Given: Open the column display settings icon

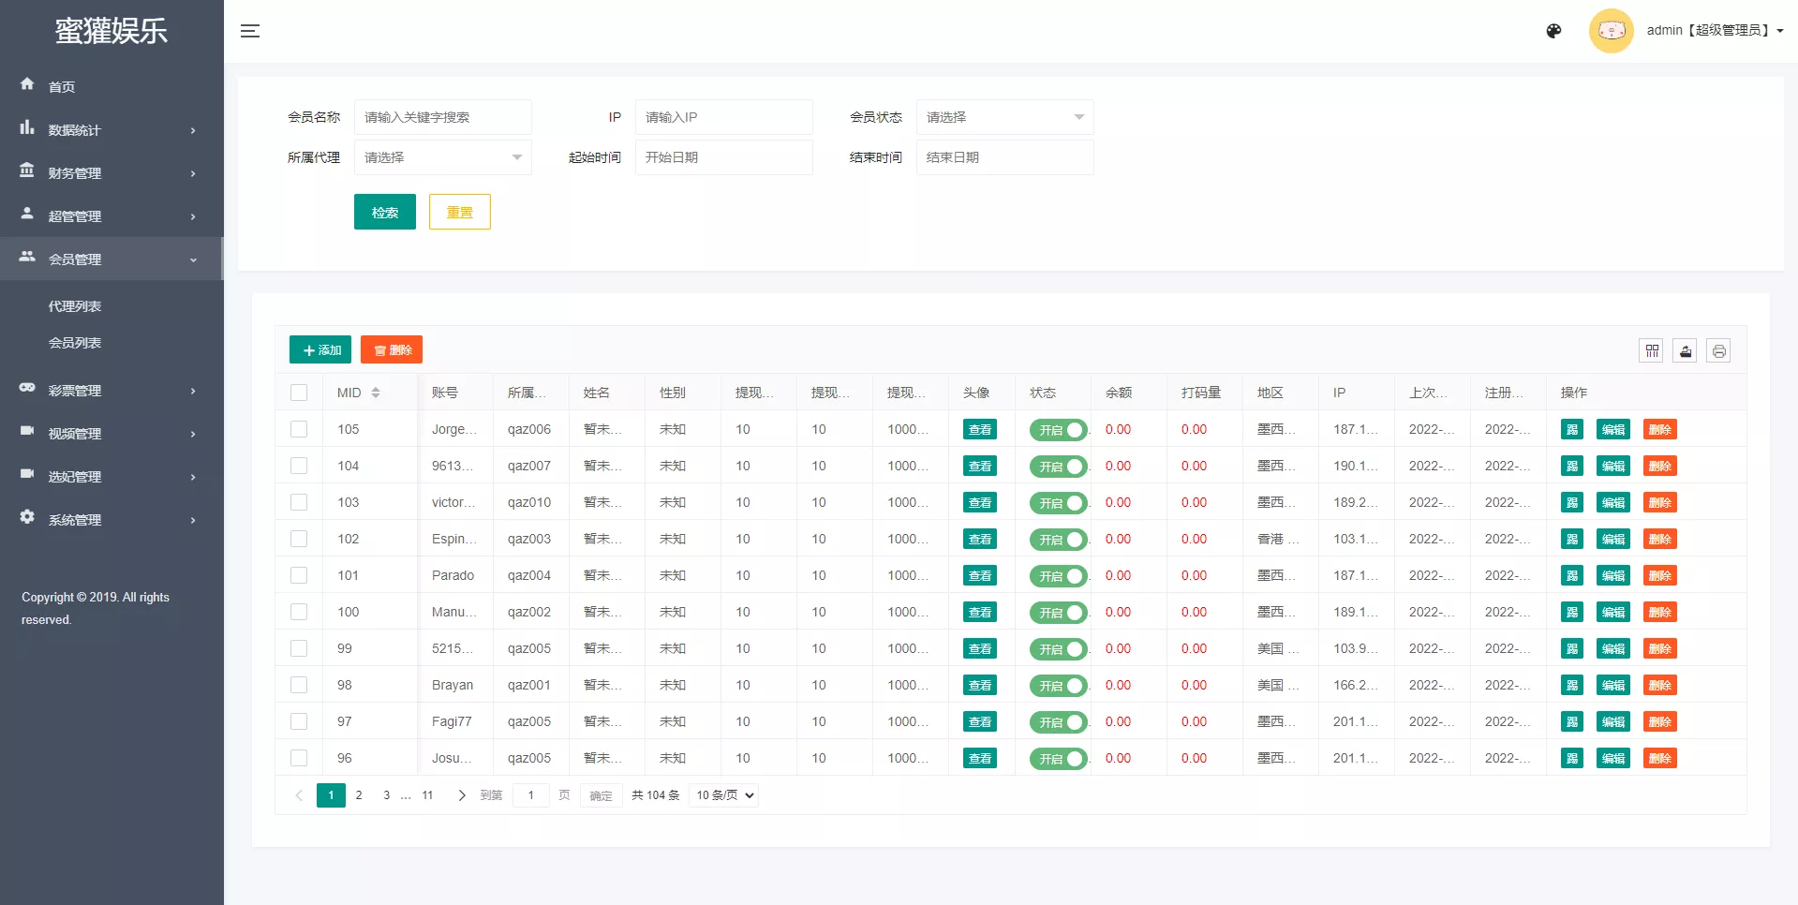Looking at the screenshot, I should tap(1651, 350).
